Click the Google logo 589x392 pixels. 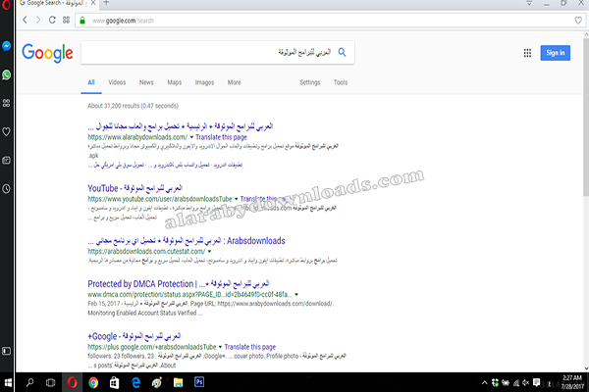[47, 53]
